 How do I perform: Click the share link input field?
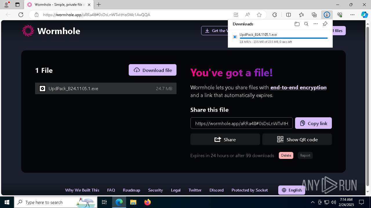pyautogui.click(x=241, y=123)
